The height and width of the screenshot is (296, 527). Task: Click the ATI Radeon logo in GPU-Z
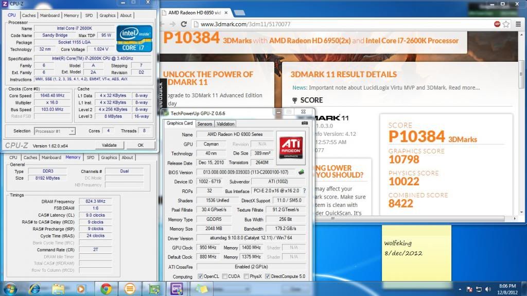[291, 148]
